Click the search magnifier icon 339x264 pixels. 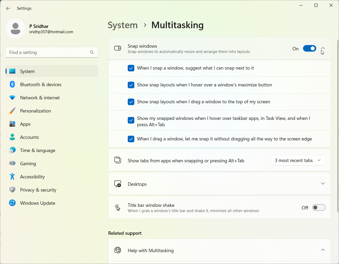click(92, 52)
